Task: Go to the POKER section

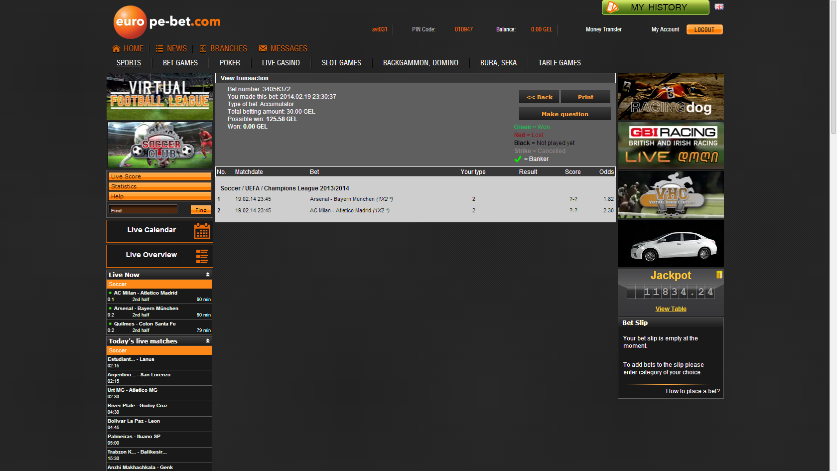Action: point(230,63)
